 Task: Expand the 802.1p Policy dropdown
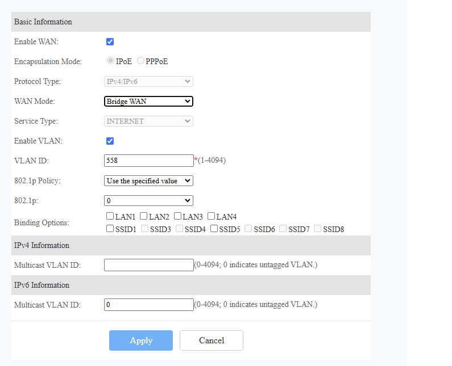148,180
